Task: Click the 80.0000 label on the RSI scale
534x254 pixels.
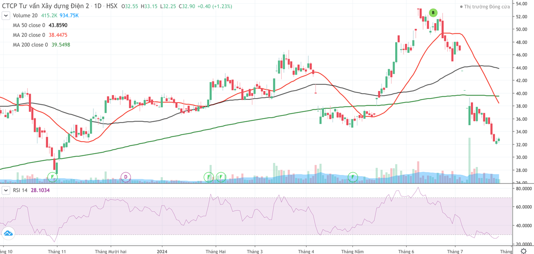Action: (x=524, y=188)
